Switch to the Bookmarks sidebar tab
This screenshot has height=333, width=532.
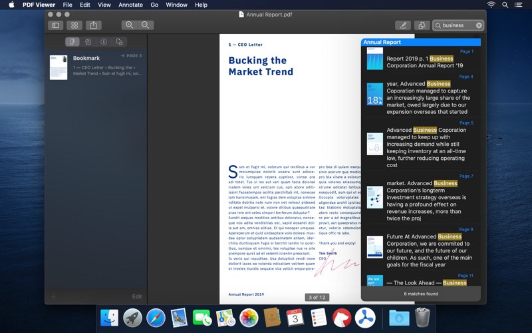coord(72,42)
